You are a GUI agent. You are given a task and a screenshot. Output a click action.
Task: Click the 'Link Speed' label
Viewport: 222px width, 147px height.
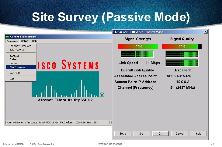[x=128, y=63]
